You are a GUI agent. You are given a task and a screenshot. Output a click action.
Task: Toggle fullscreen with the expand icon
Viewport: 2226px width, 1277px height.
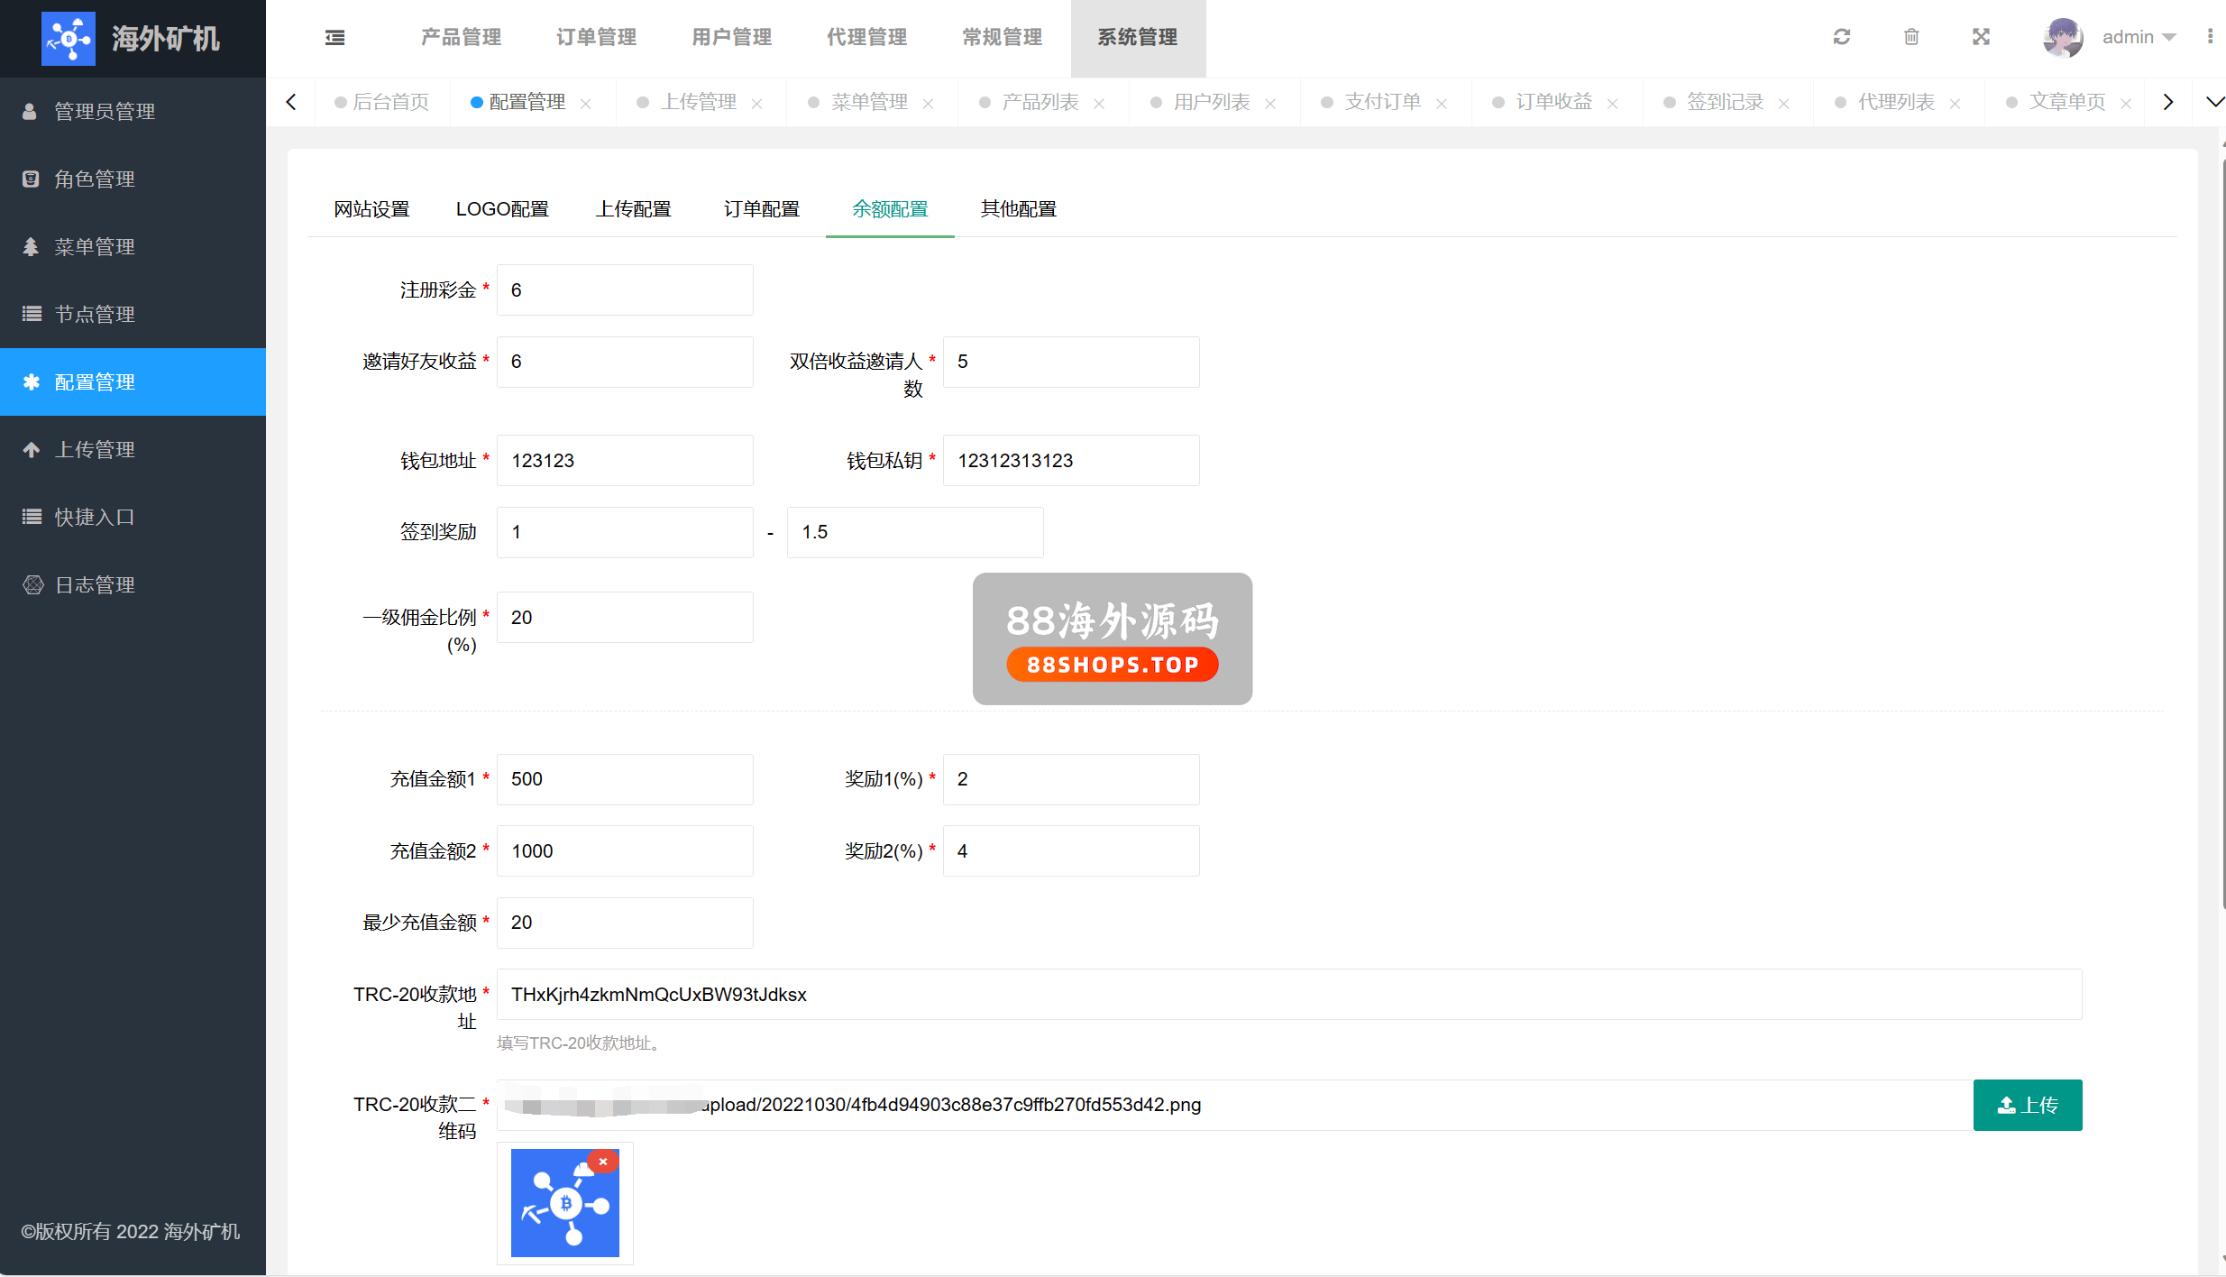click(1981, 37)
